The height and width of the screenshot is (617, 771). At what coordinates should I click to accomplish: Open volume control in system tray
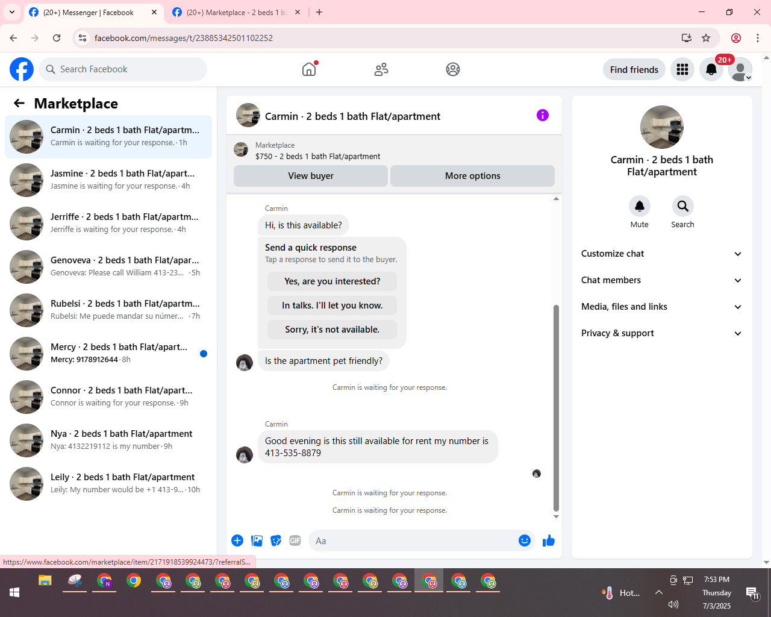coord(673,604)
